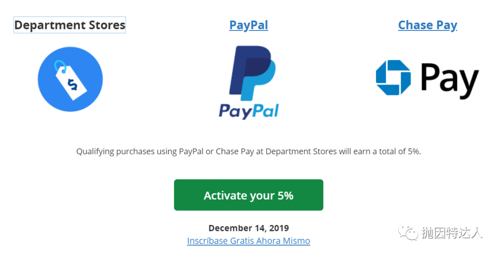Screen dimensions: 499x255
Task: Click the WeChat watermark icon
Action: (x=408, y=233)
